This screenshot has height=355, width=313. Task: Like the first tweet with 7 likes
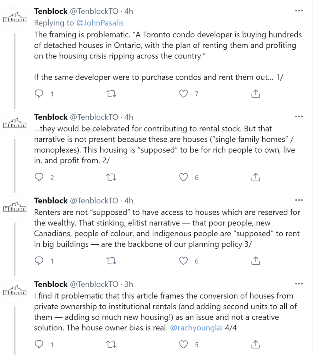click(183, 94)
